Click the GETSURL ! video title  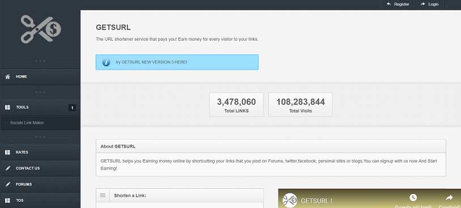click(x=317, y=201)
